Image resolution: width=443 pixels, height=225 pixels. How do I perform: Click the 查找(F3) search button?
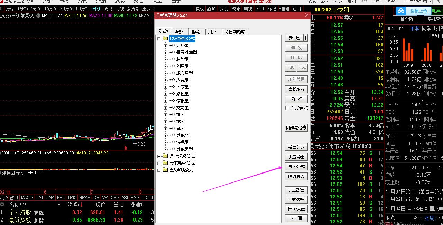point(296,89)
